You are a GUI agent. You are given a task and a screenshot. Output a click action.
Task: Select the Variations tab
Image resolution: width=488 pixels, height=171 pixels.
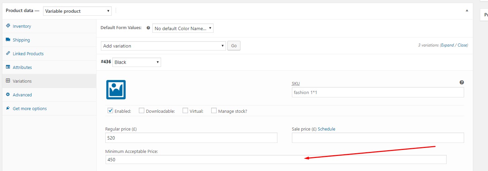click(x=49, y=81)
